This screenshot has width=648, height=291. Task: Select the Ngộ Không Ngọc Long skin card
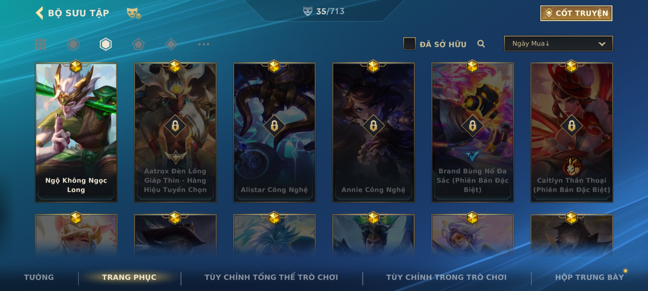coord(76,133)
